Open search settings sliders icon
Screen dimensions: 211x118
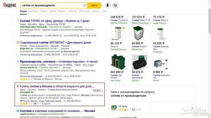tap(115, 5)
